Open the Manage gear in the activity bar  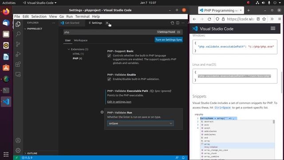tap(18, 150)
